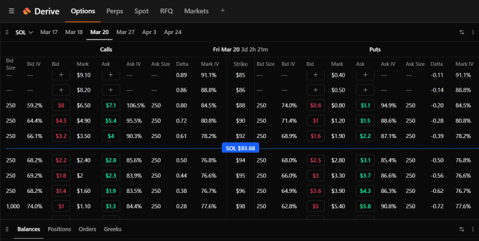The width and height of the screenshot is (479, 241).
Task: Switch to the Perps tab
Action: coord(115,12)
